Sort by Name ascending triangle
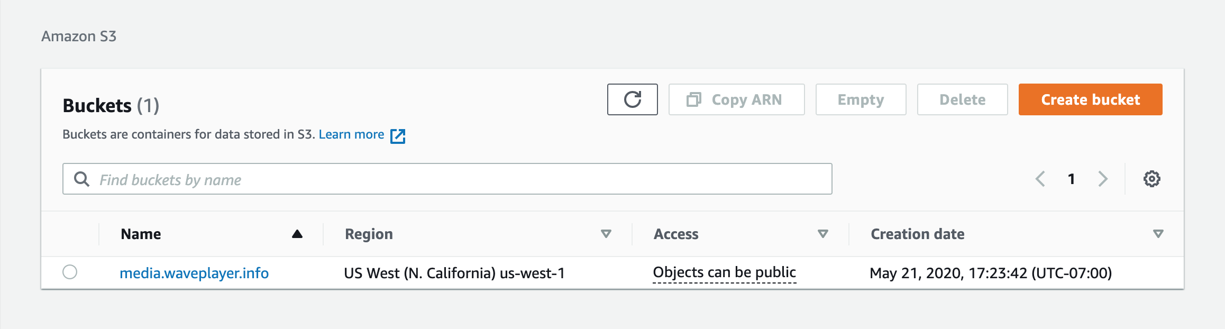 click(x=297, y=234)
